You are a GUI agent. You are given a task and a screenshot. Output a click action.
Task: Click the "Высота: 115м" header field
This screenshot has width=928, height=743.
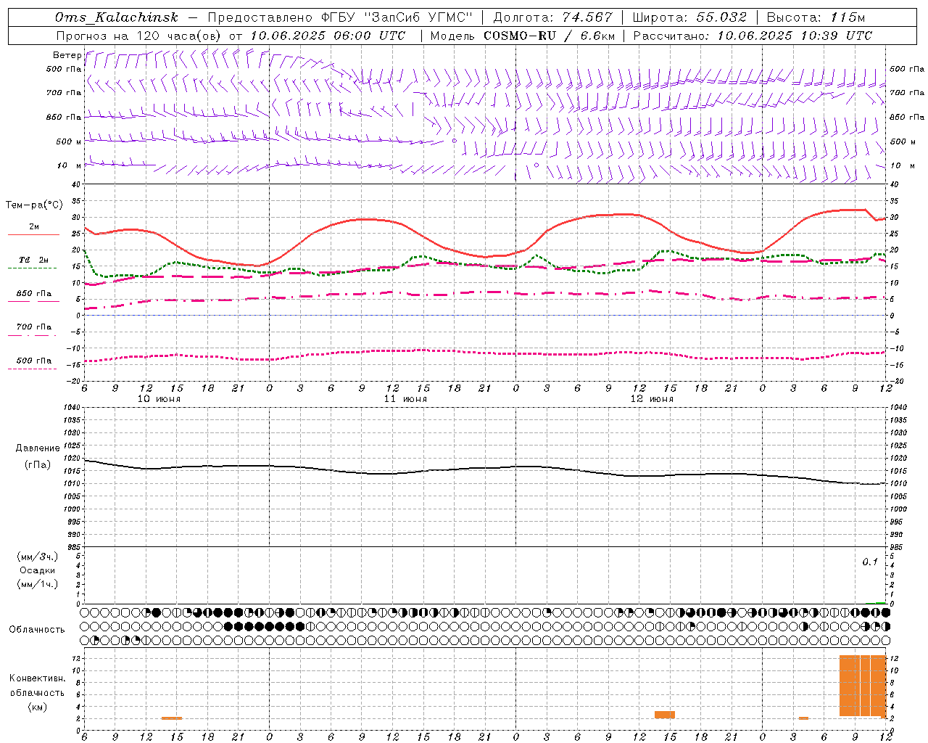tap(816, 17)
